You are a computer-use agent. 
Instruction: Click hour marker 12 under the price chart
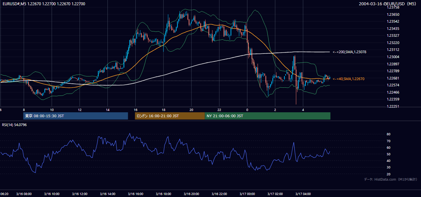(x=80, y=109)
